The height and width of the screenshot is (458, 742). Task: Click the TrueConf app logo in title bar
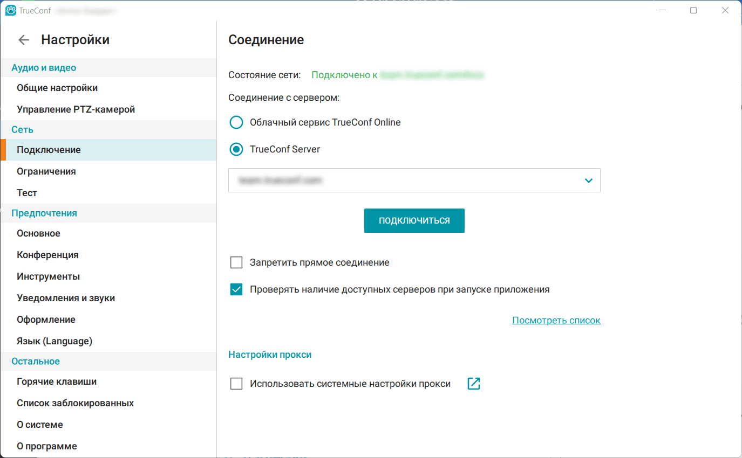click(10, 10)
